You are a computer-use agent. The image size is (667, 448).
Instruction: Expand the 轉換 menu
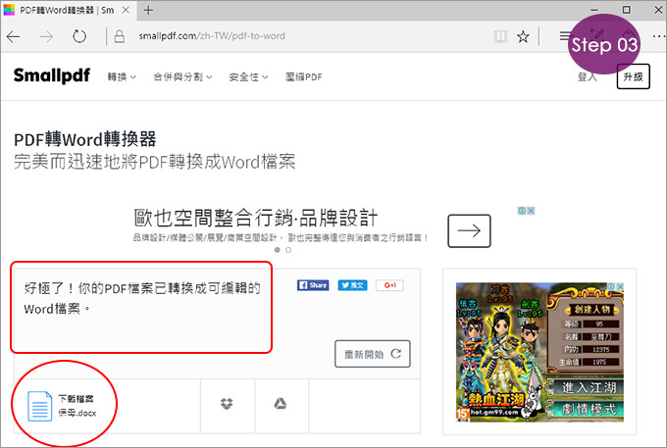coord(122,76)
